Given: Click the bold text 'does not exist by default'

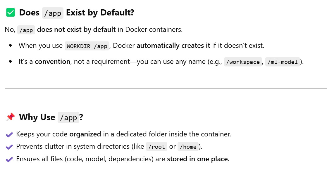Looking at the screenshot, I should [76, 30].
